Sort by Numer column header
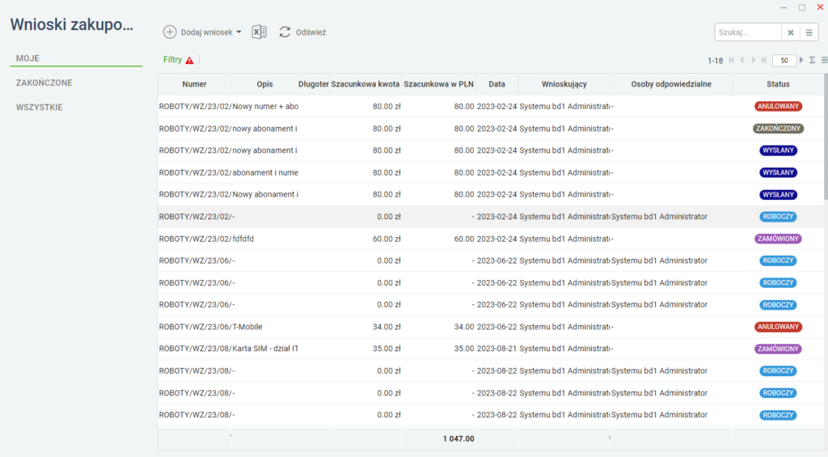This screenshot has height=457, width=828. pos(194,84)
